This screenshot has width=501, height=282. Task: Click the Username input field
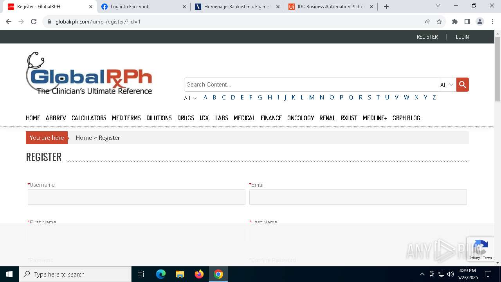click(137, 197)
